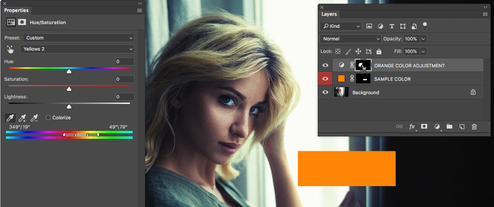Click the Lightness value field
Image resolution: width=494 pixels, height=207 pixels.
coord(125,97)
